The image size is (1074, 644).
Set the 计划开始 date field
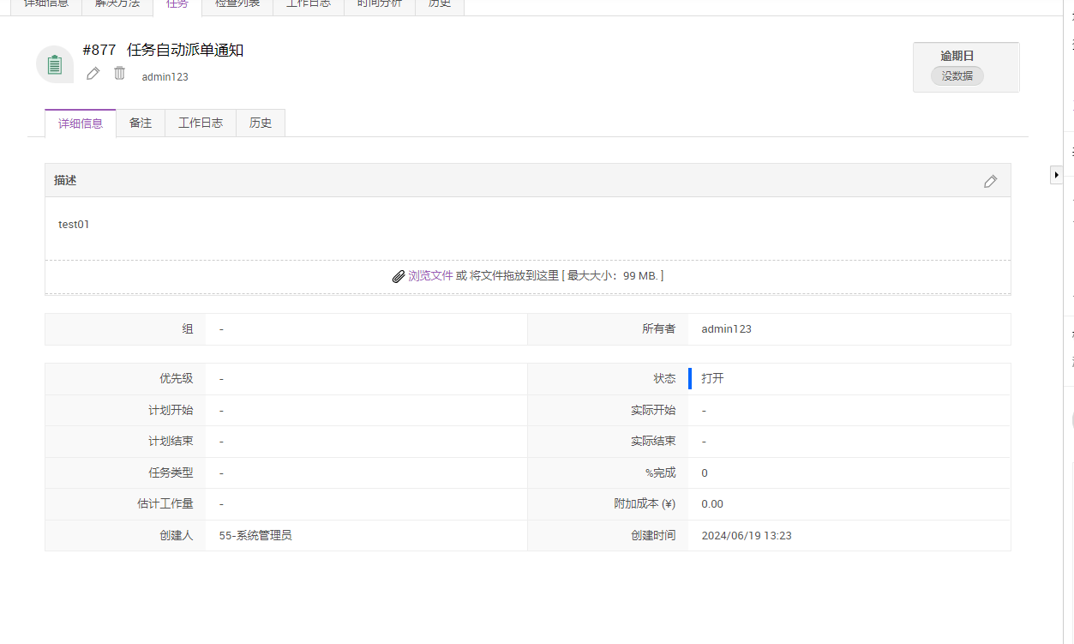tap(221, 410)
